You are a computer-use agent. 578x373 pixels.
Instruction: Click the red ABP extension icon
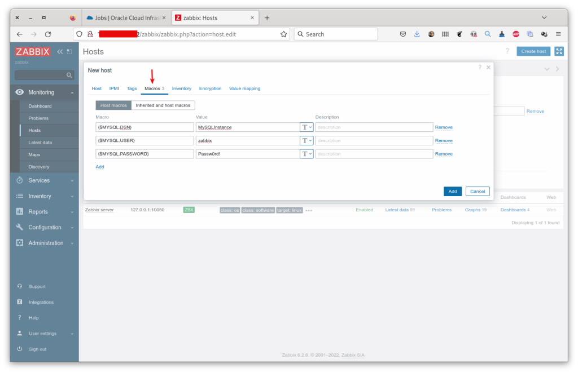[x=516, y=34]
